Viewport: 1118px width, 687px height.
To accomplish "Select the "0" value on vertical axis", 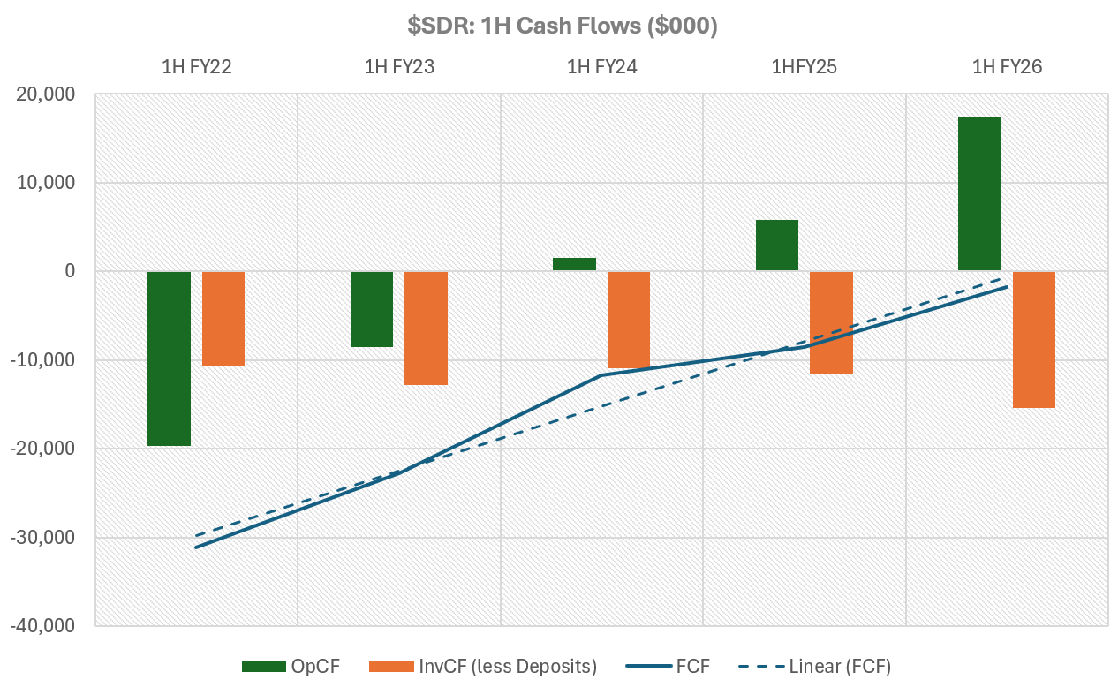I will 70,271.
